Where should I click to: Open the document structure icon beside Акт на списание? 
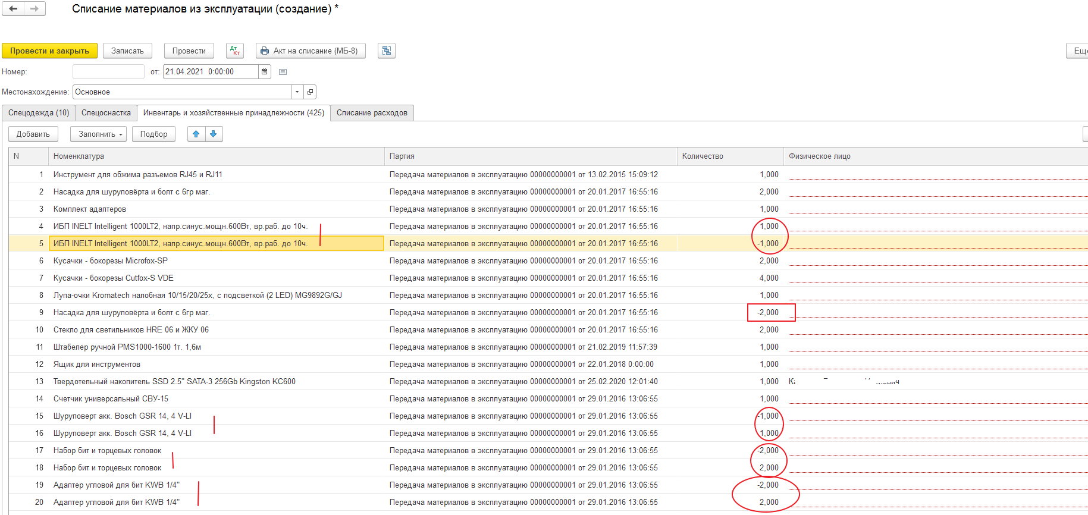coord(387,51)
